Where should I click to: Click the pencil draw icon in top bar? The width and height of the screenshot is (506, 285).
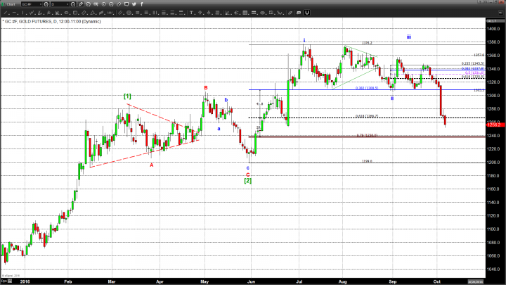pyautogui.click(x=80, y=5)
